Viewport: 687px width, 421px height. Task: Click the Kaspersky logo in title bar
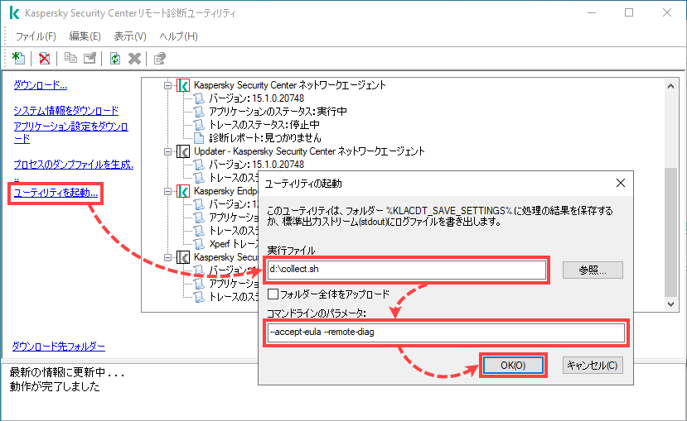(x=14, y=12)
